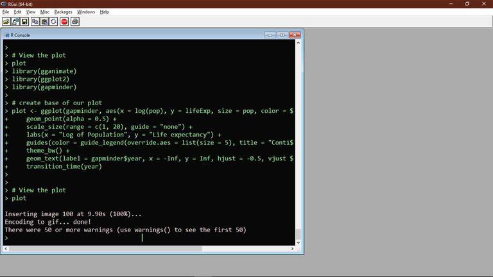Click the 'theme_bw() +' line
493x277 pixels.
(x=48, y=151)
